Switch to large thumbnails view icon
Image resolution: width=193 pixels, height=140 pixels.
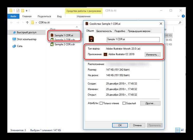click(x=182, y=130)
